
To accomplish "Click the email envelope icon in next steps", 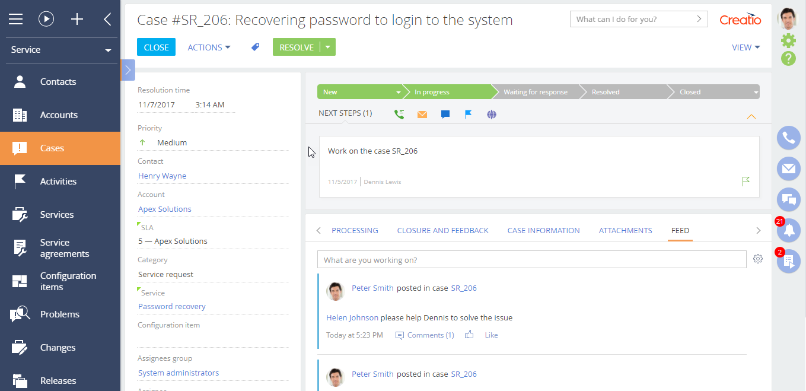I will 422,115.
